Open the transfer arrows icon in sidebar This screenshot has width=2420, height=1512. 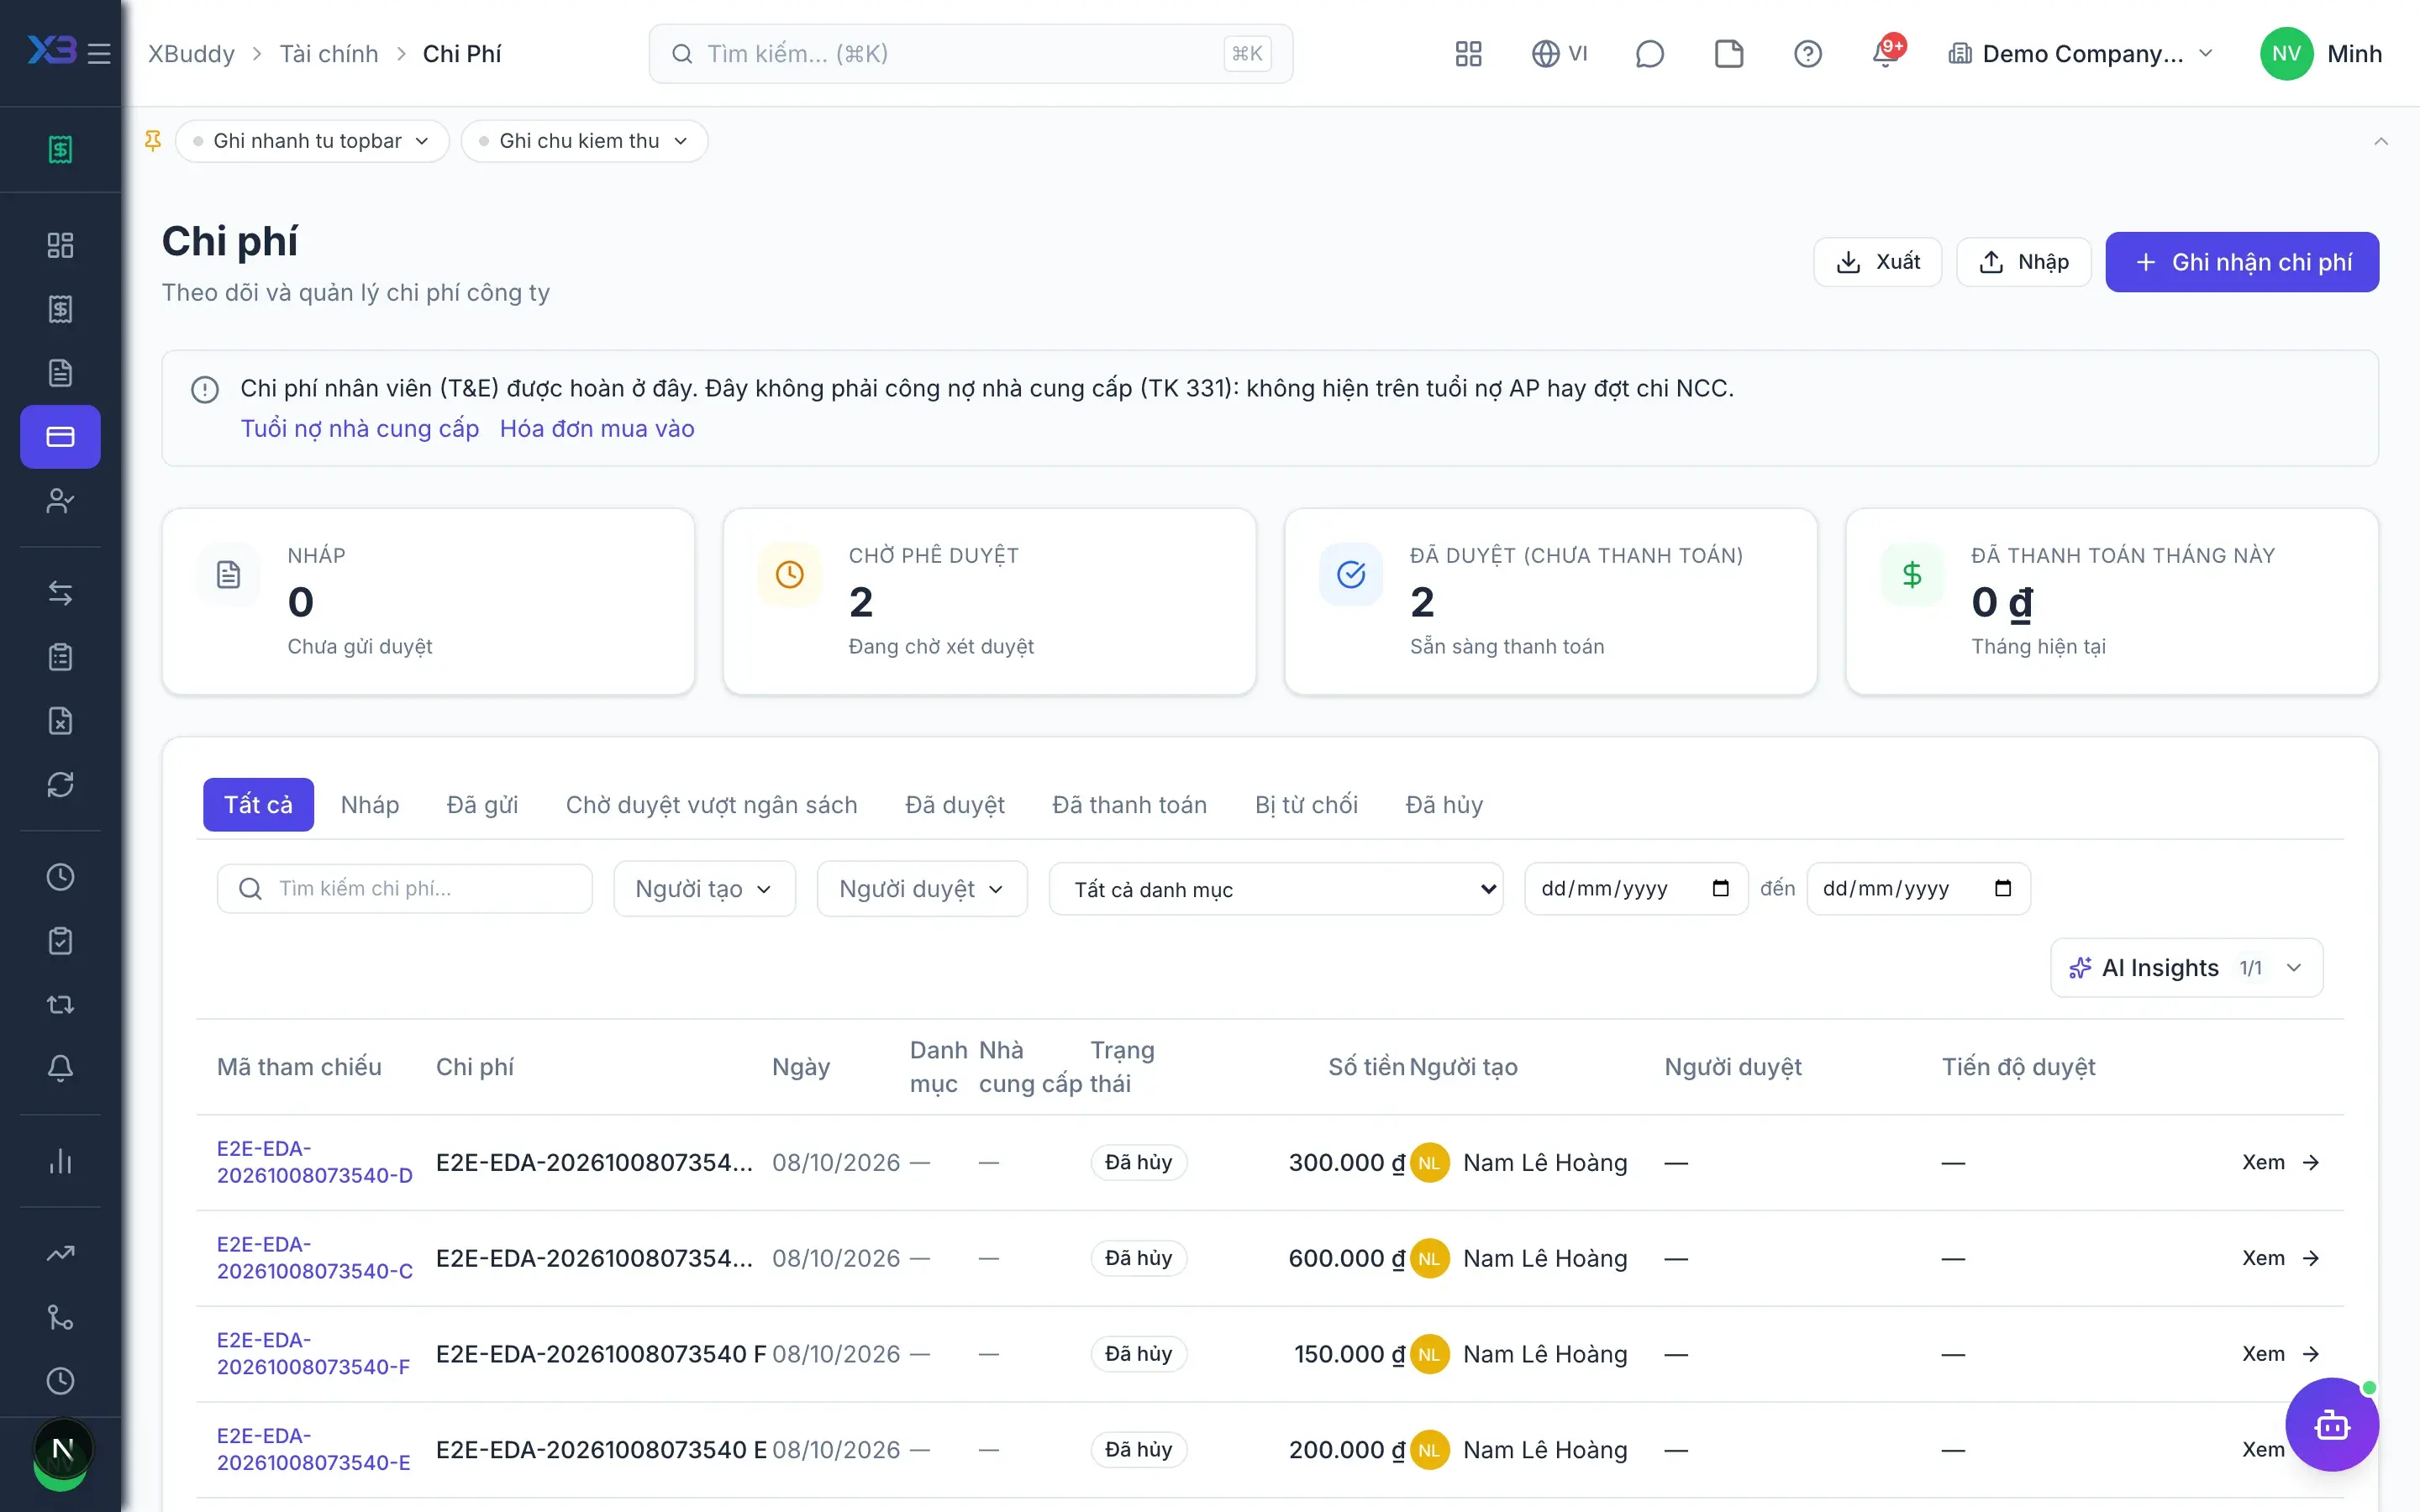click(60, 593)
